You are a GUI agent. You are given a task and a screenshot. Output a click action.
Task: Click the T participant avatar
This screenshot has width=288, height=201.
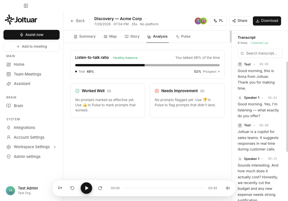[198, 21]
